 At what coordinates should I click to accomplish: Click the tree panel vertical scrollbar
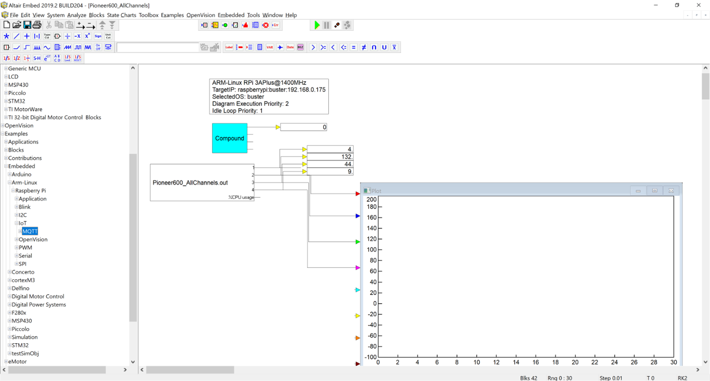pyautogui.click(x=133, y=237)
